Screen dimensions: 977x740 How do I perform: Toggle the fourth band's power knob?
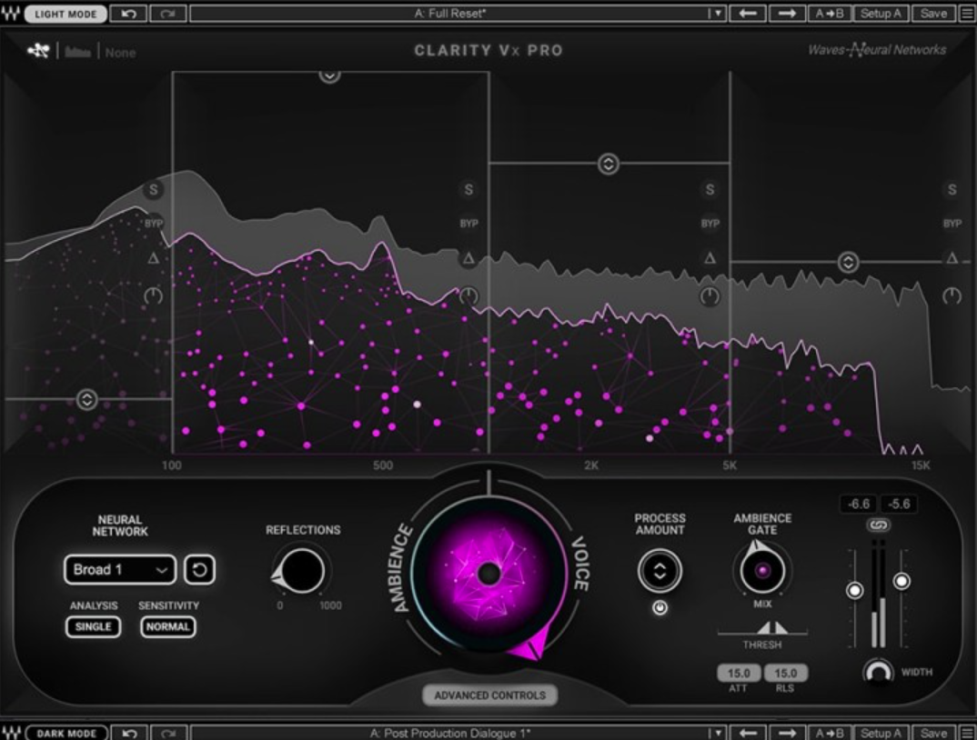tap(952, 295)
